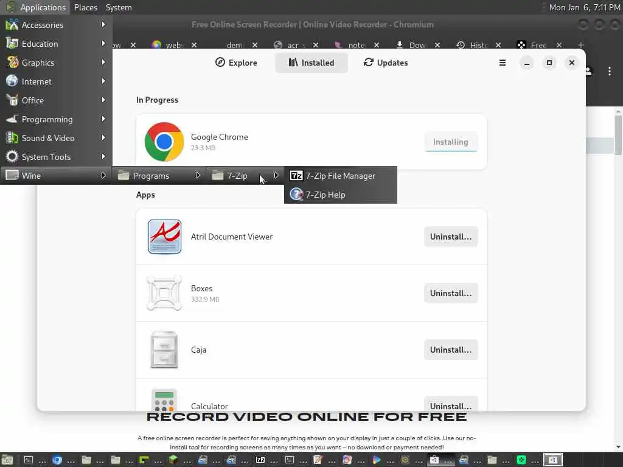Click the Minecraft block taskbar icon
623x467 pixels.
point(173,460)
